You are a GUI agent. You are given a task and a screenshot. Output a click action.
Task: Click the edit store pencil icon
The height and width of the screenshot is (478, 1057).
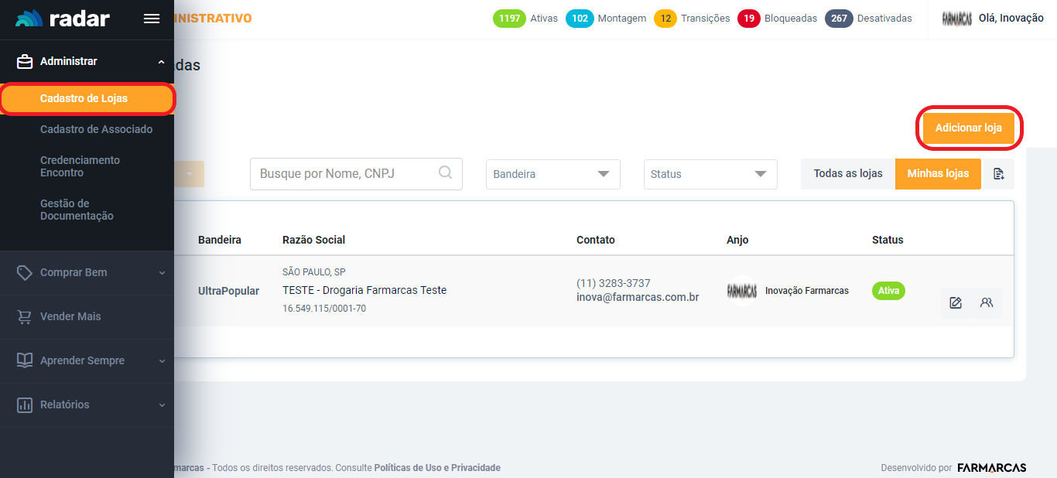tap(956, 303)
